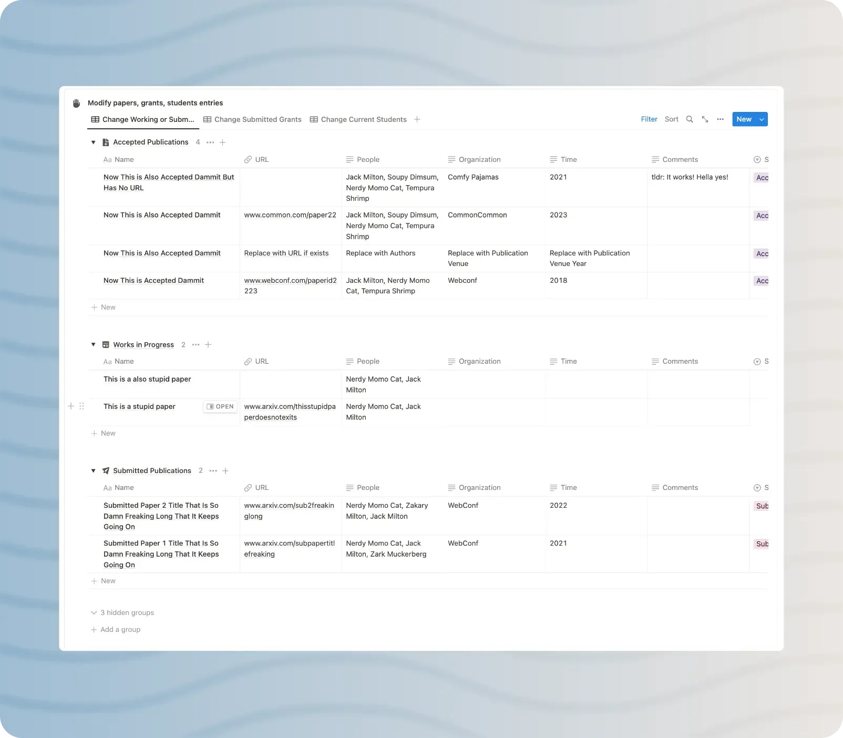
Task: Add entry to Accepted Publications group
Action: 222,142
